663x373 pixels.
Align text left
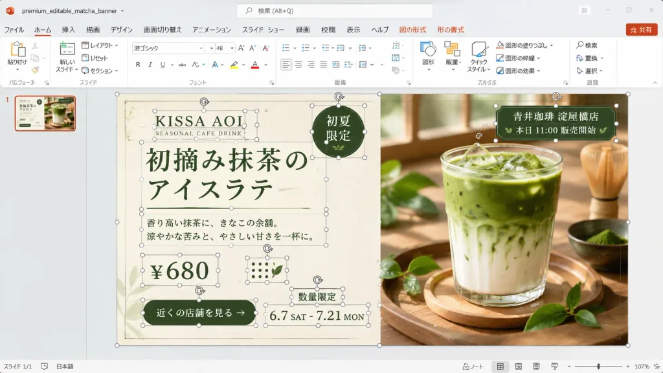point(286,64)
